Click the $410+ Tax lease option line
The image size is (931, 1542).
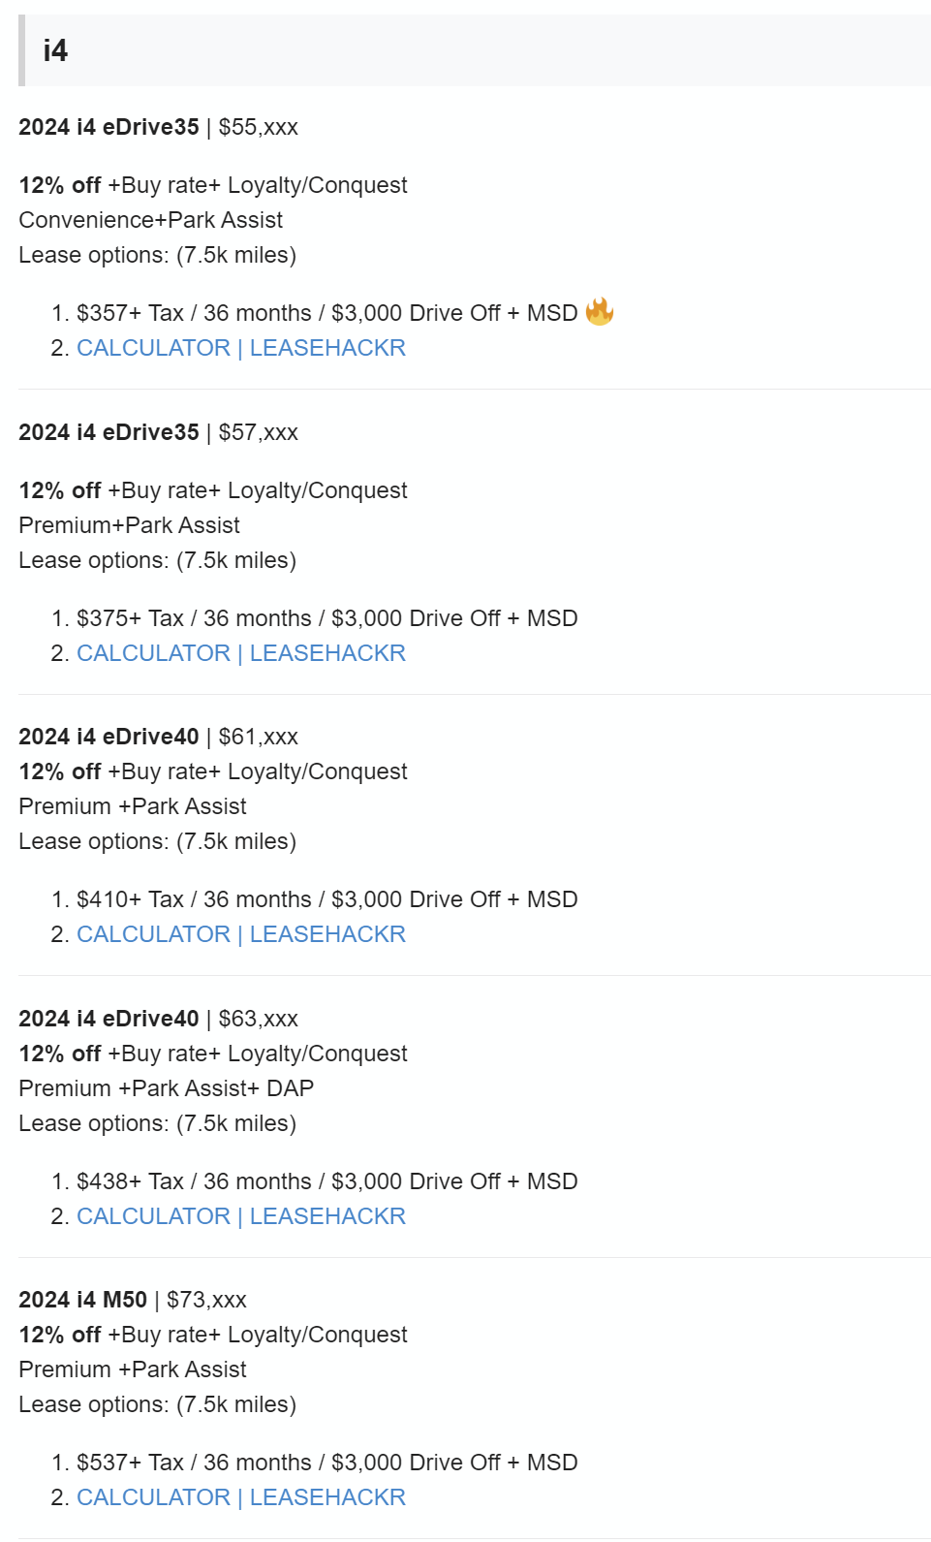click(326, 899)
